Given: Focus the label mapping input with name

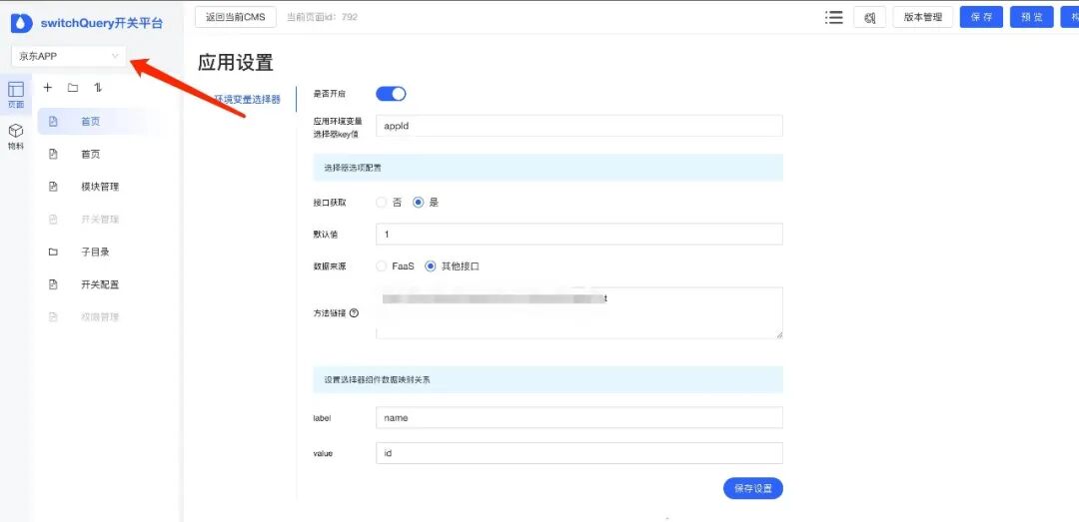Looking at the screenshot, I should coord(579,417).
